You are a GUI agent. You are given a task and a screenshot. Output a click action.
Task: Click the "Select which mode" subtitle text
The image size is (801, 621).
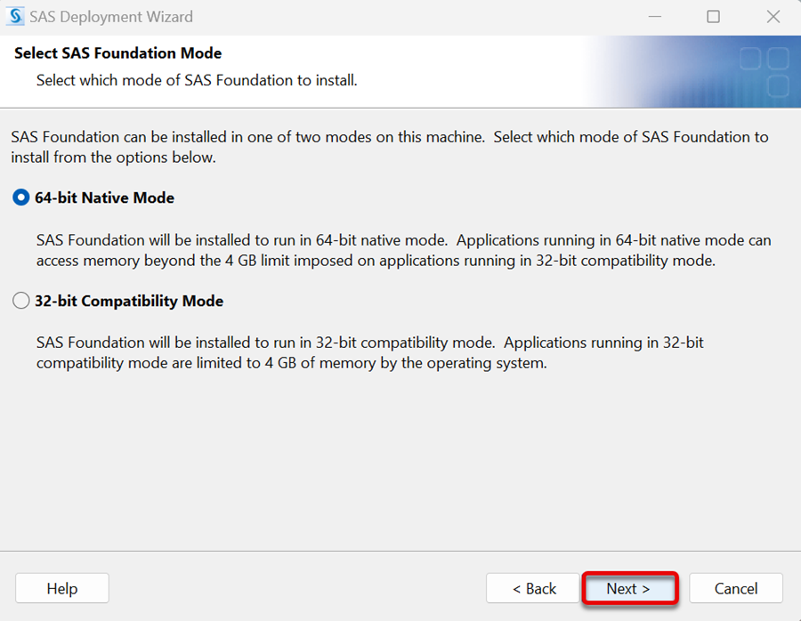[197, 80]
